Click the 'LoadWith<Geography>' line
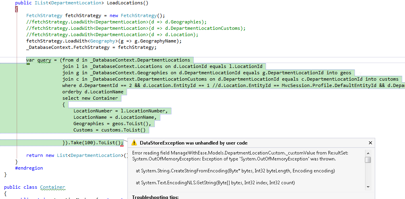The image size is (405, 199). tap(104, 41)
